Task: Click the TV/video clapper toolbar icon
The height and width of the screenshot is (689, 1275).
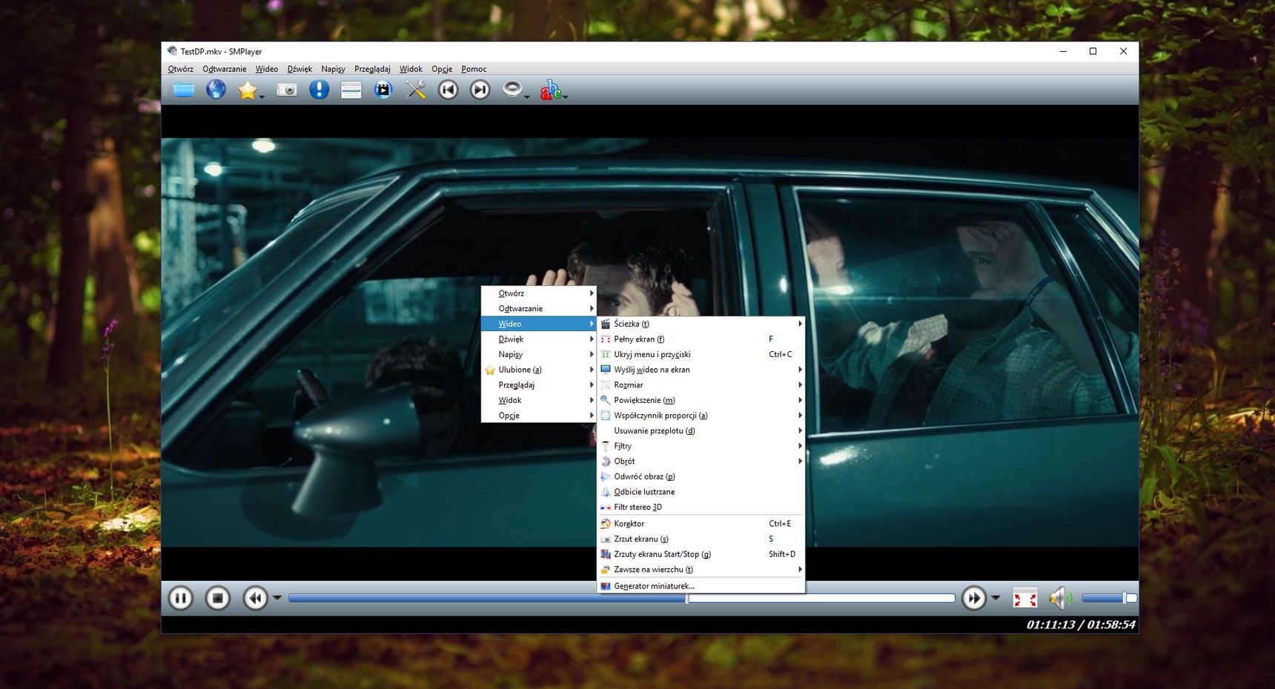Action: pos(382,90)
